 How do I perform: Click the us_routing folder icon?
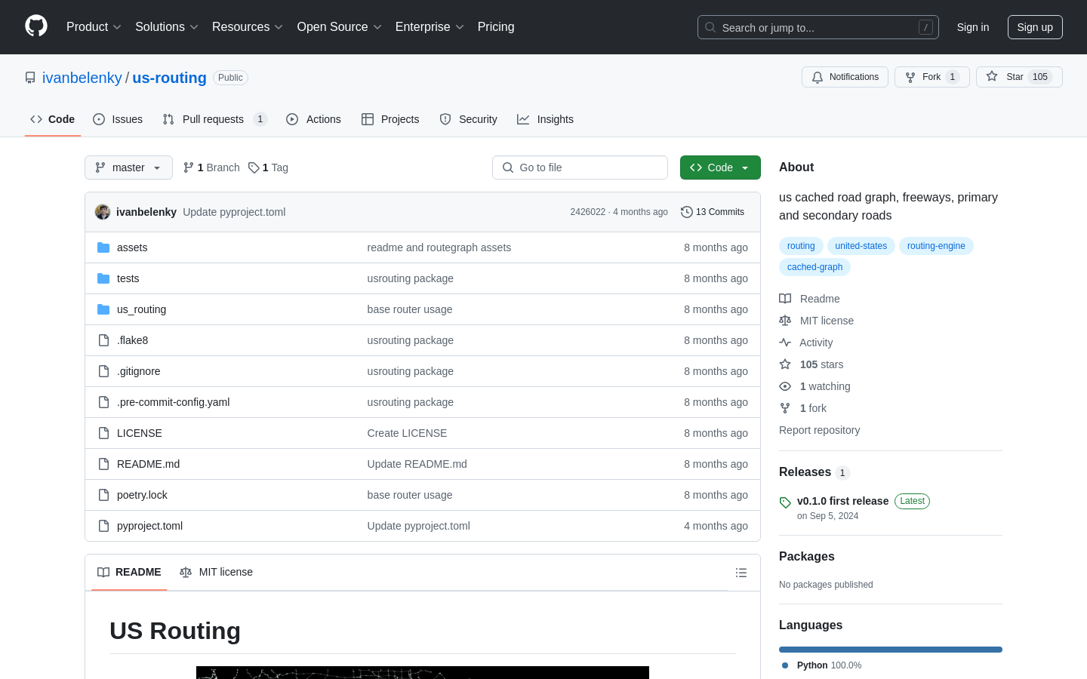(103, 309)
